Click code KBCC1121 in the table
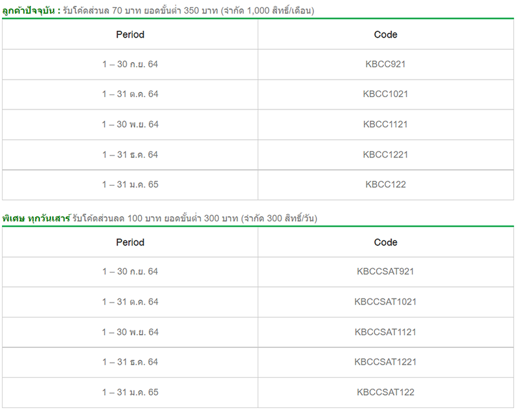 click(x=385, y=124)
